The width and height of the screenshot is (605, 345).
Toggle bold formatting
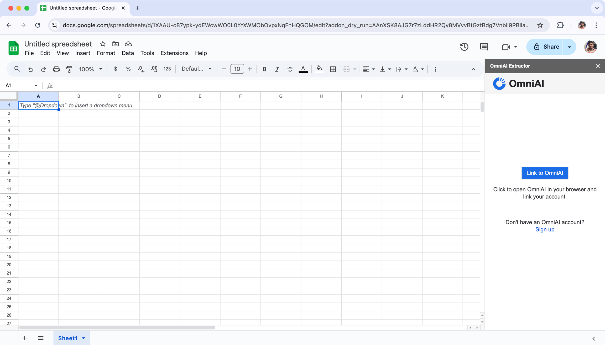(x=264, y=69)
